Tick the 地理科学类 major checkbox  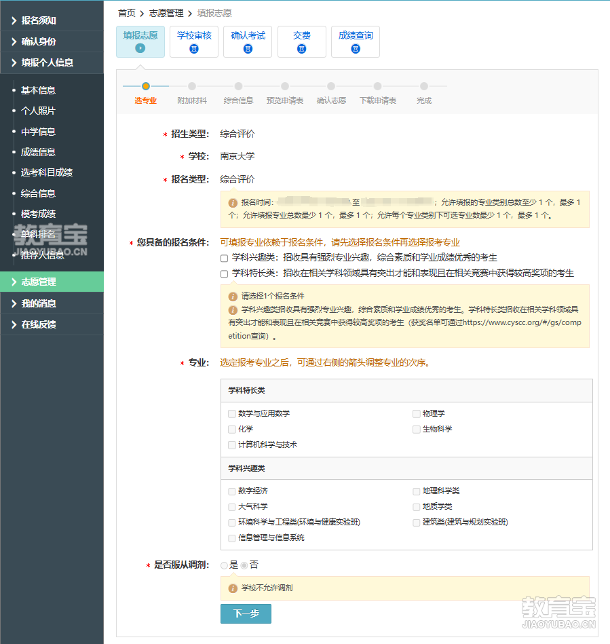pos(417,491)
